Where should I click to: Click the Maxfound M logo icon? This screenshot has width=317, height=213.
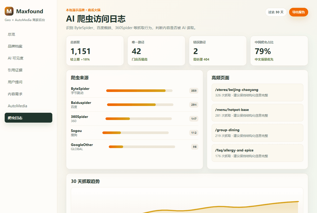coord(9,11)
